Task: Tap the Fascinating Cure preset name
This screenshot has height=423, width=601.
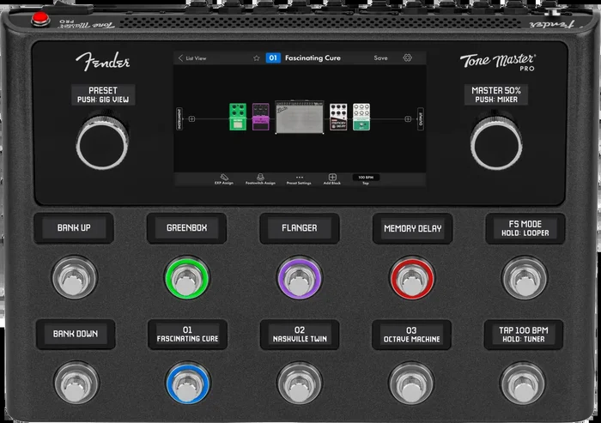Action: click(313, 57)
